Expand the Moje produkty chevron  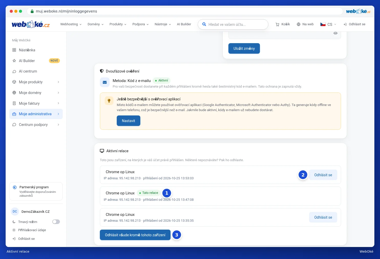click(x=58, y=82)
